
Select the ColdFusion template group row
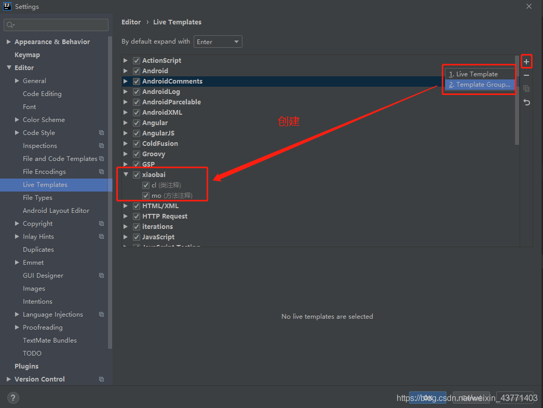coord(320,144)
